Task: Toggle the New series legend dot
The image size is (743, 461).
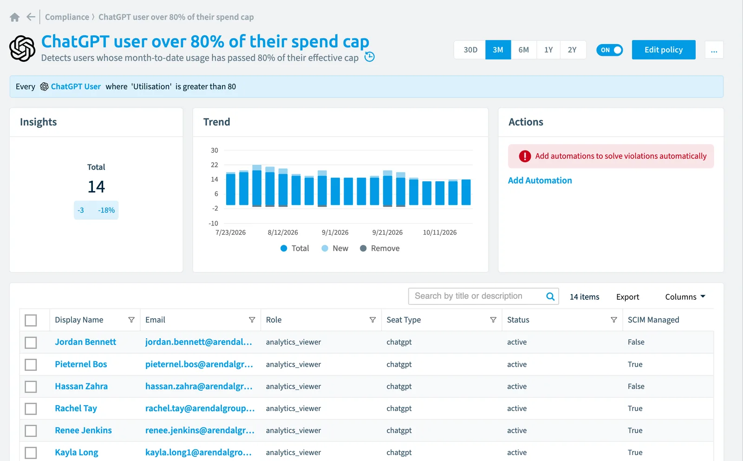Action: [x=325, y=249]
